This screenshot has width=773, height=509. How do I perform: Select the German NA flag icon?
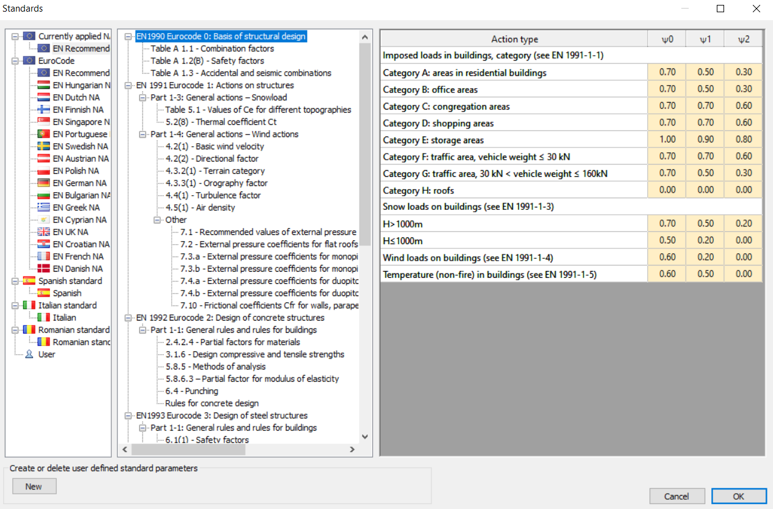click(43, 183)
